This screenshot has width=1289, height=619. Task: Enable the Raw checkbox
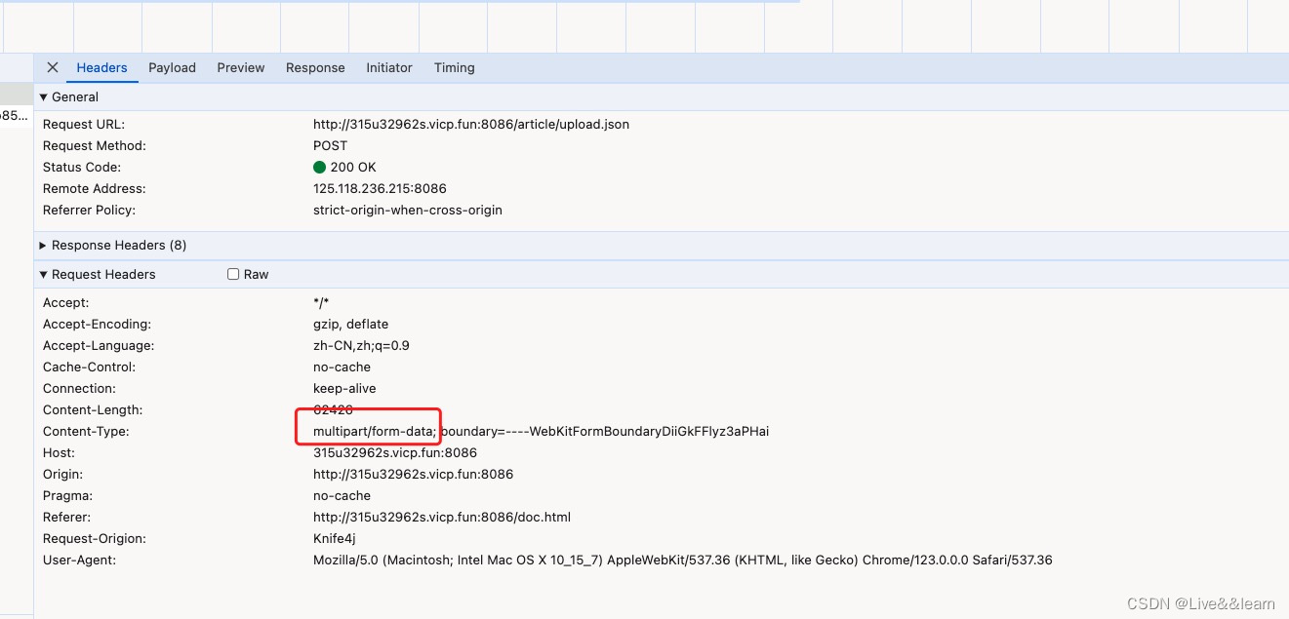233,274
